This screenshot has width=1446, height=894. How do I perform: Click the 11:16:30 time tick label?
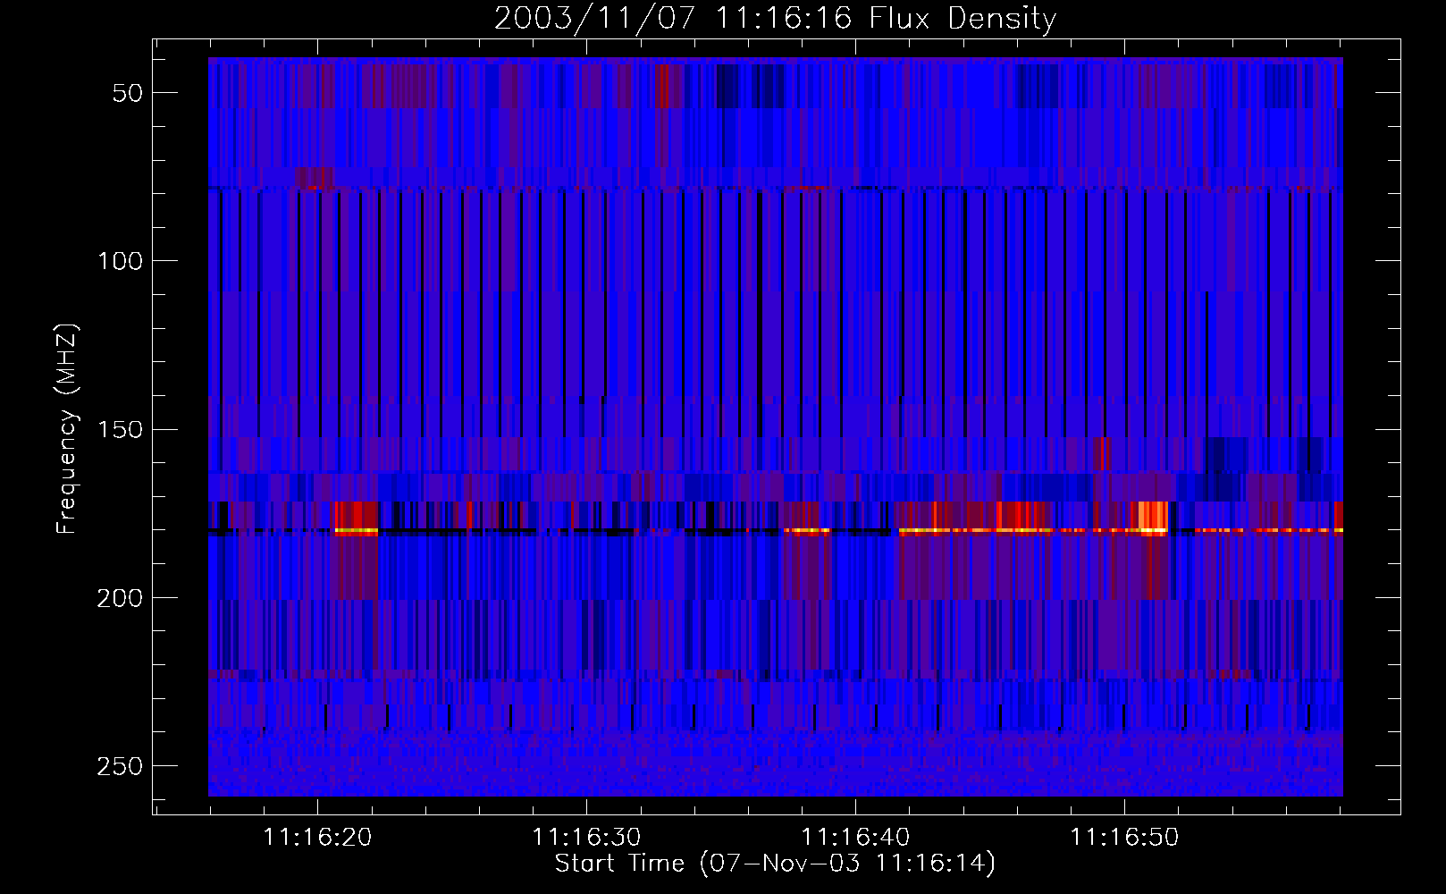click(x=586, y=838)
